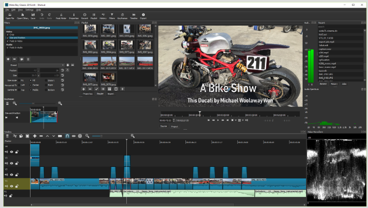The width and height of the screenshot is (368, 208).
Task: Click the Open File toolbar button
Action: (10, 16)
